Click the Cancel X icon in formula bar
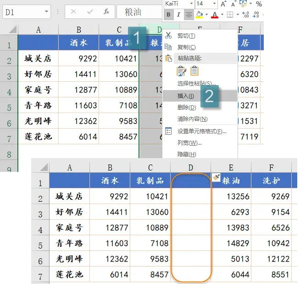 pyautogui.click(x=73, y=12)
